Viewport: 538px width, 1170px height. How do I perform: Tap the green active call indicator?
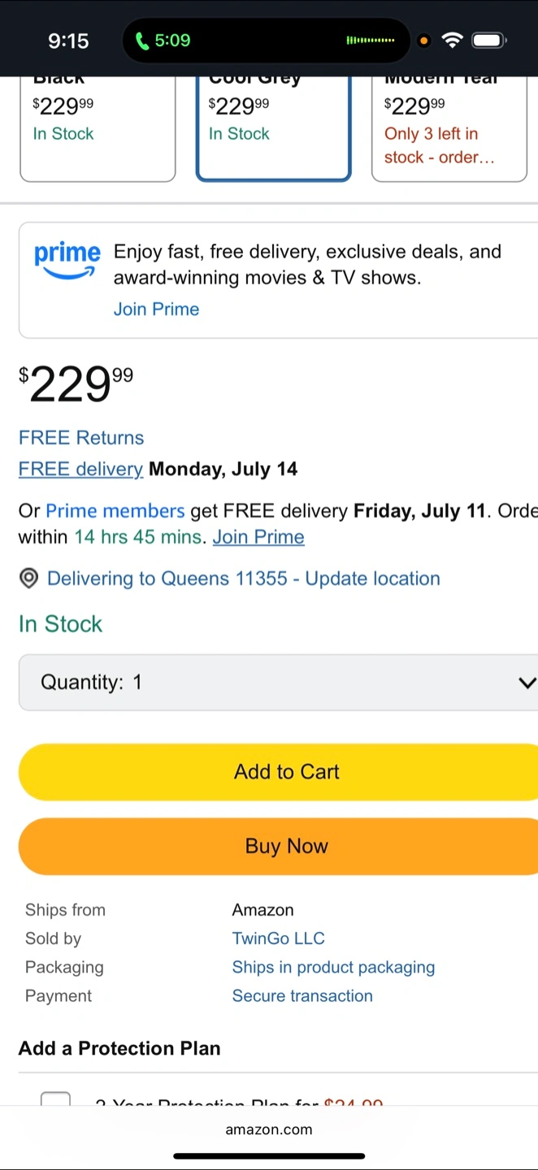[163, 40]
